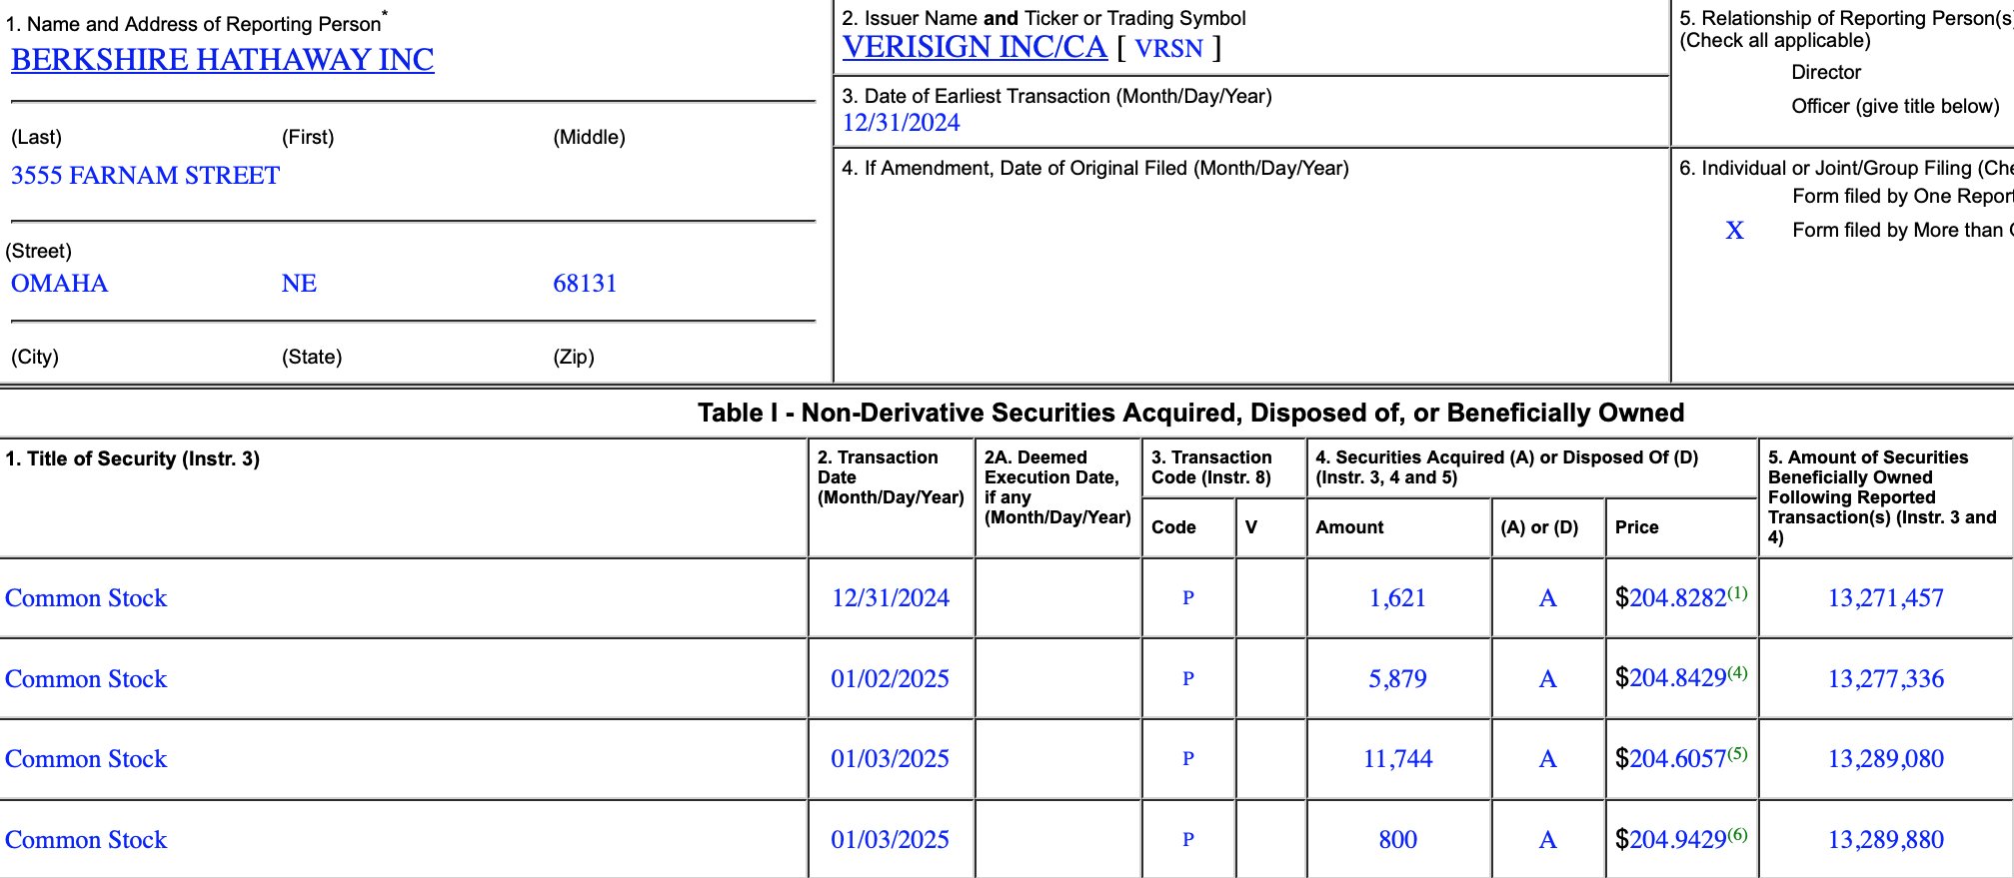Screen dimensions: 2014x878
Task: Click the owned total 13,289,080
Action: (x=1886, y=759)
